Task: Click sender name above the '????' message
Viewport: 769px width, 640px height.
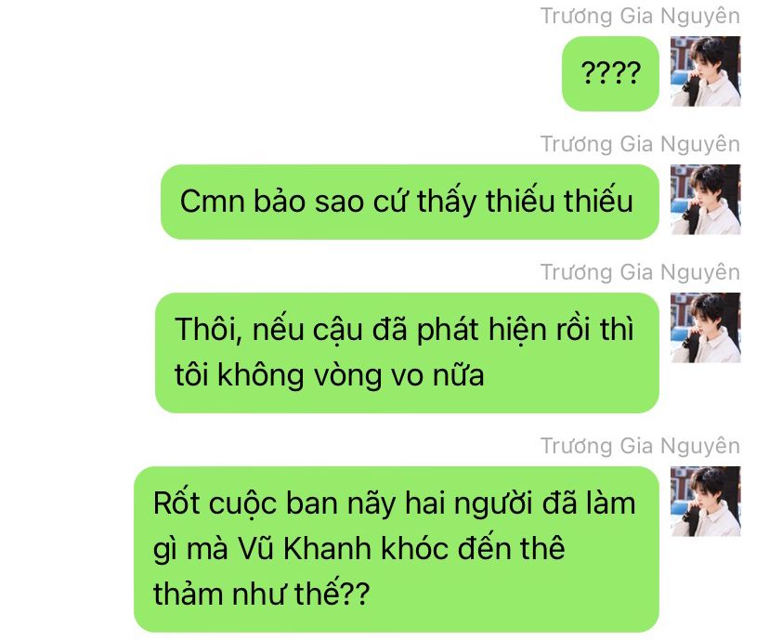Action: tap(640, 16)
